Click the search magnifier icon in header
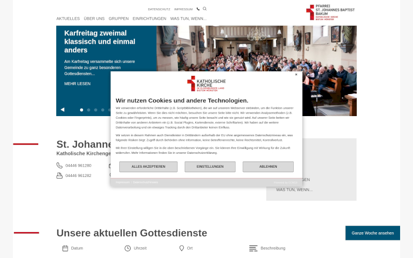The height and width of the screenshot is (258, 413). coord(204,9)
